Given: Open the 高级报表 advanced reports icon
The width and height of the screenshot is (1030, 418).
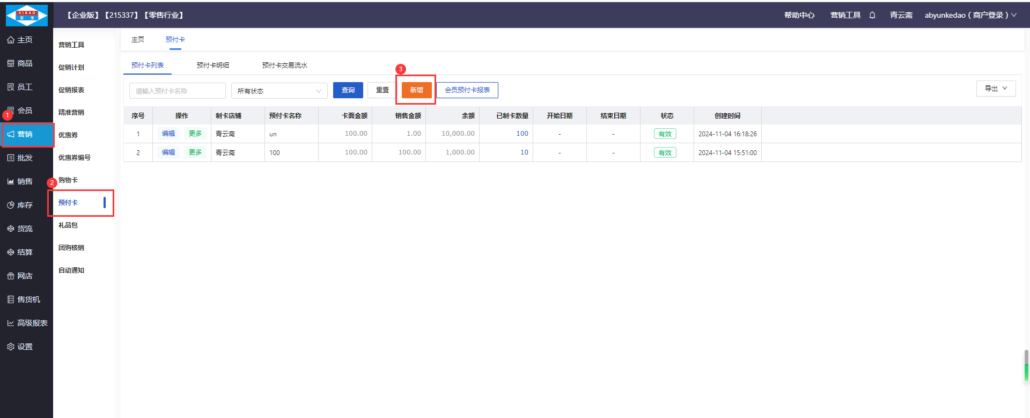Looking at the screenshot, I should [11, 324].
